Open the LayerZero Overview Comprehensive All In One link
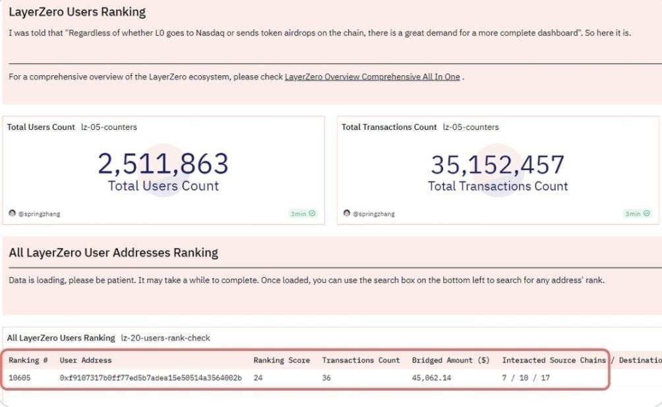This screenshot has width=662, height=407. pos(372,77)
